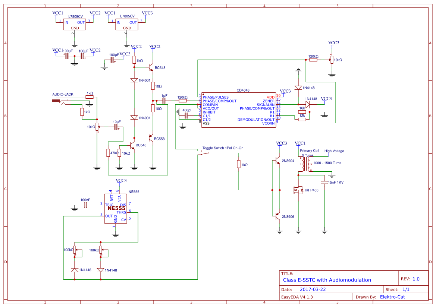Screen dimensions: 436x308
Task: Click the AUDIO-JACK connector symbol
Action: [x=56, y=100]
